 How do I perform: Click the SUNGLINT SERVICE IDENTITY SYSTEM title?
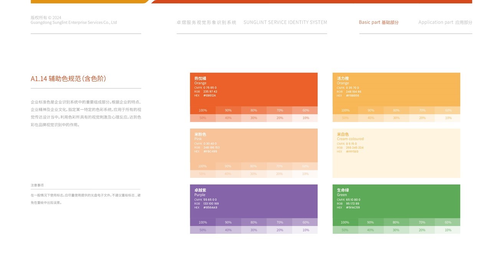coord(285,22)
